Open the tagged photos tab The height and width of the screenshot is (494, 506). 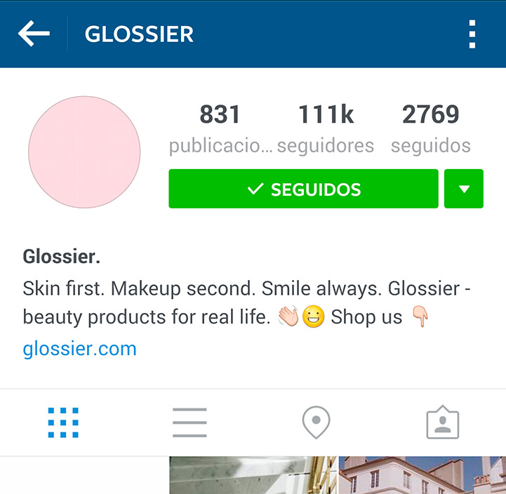tap(443, 422)
